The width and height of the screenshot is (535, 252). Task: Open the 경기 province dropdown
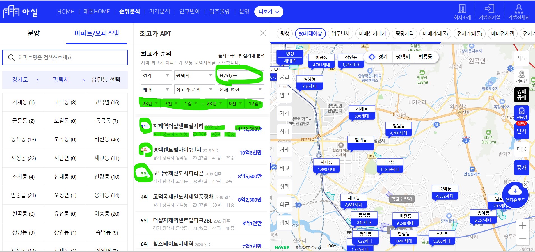point(156,75)
